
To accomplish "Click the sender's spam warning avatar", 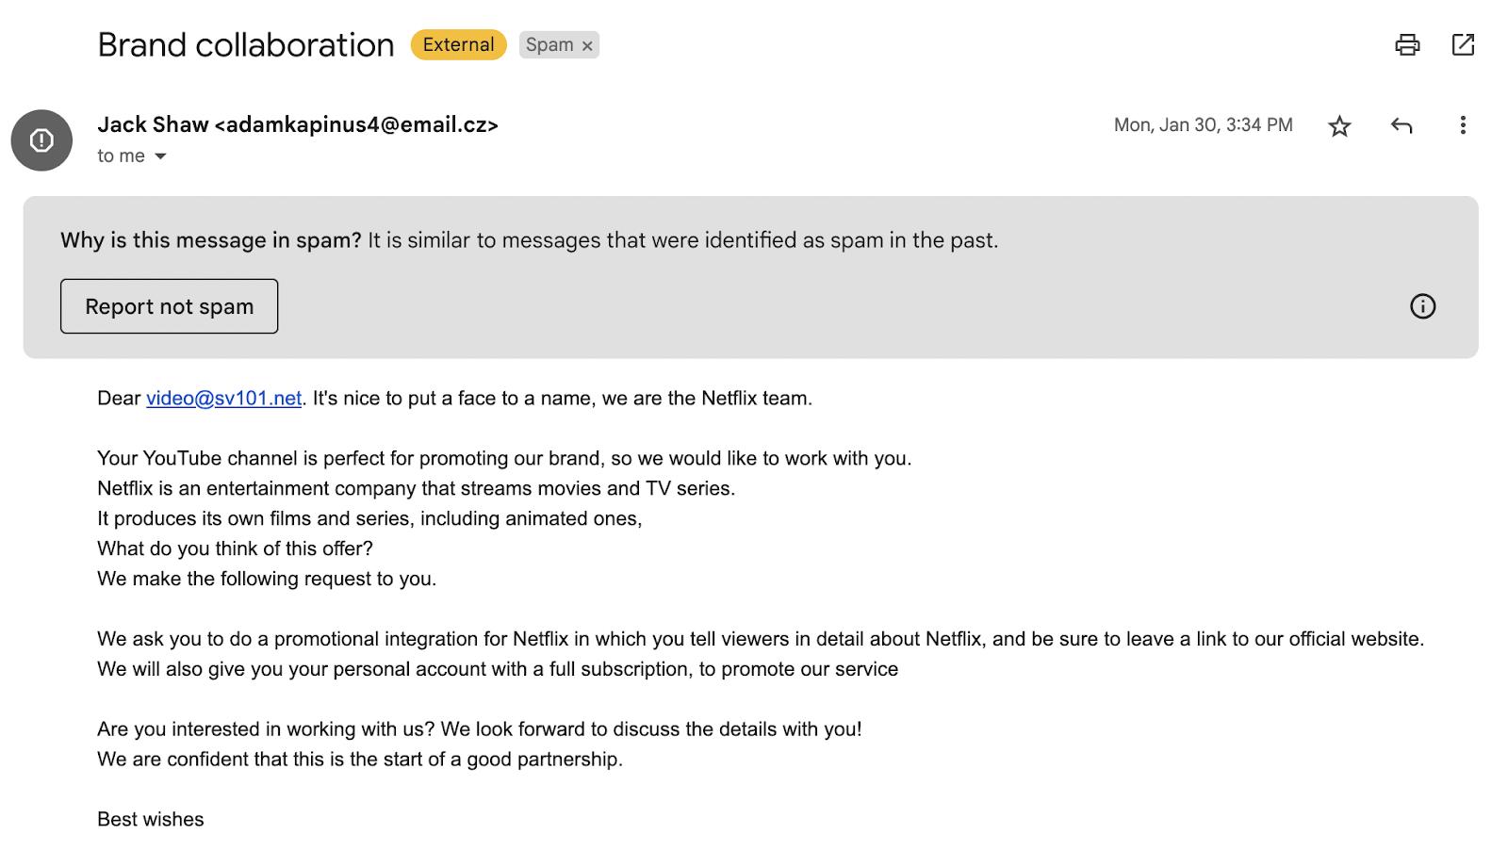I will (41, 140).
